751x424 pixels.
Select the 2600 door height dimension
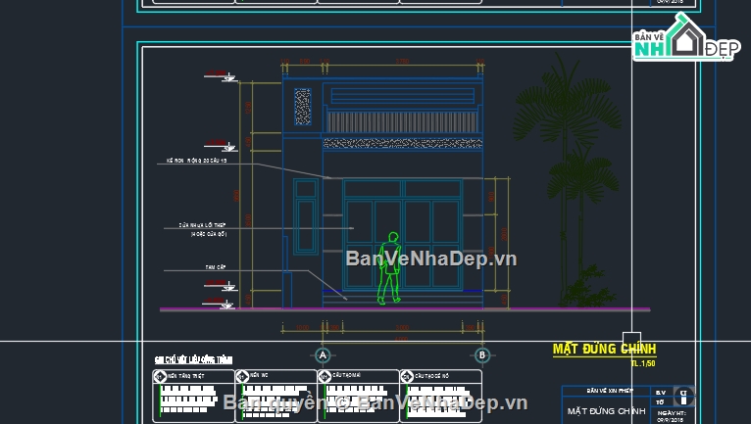(504, 234)
